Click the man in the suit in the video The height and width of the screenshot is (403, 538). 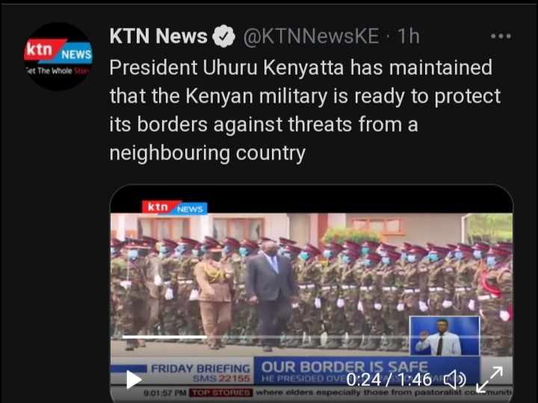271,295
